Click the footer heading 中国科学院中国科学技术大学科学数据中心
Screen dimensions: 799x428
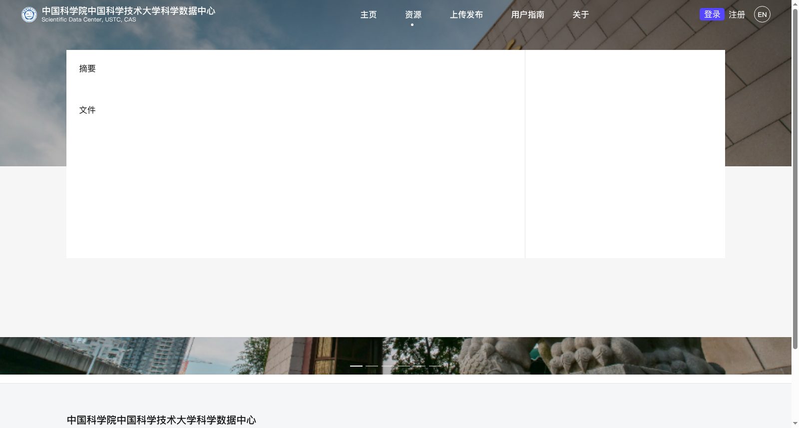pyautogui.click(x=161, y=420)
